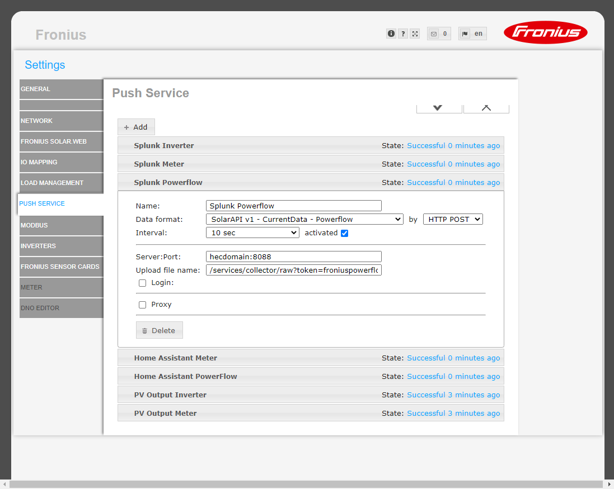The height and width of the screenshot is (489, 614).
Task: Expand Home Assistant Meter section
Action: [311, 358]
